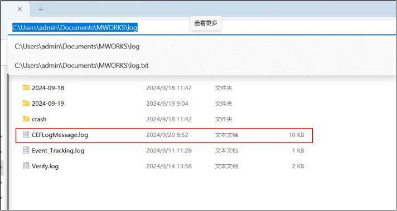The image size is (397, 211).
Task: Select suggestion ending with MWORKS\log.txt
Action: [x=81, y=66]
